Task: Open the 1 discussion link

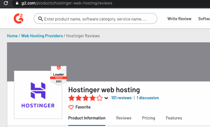Action: tap(148, 98)
